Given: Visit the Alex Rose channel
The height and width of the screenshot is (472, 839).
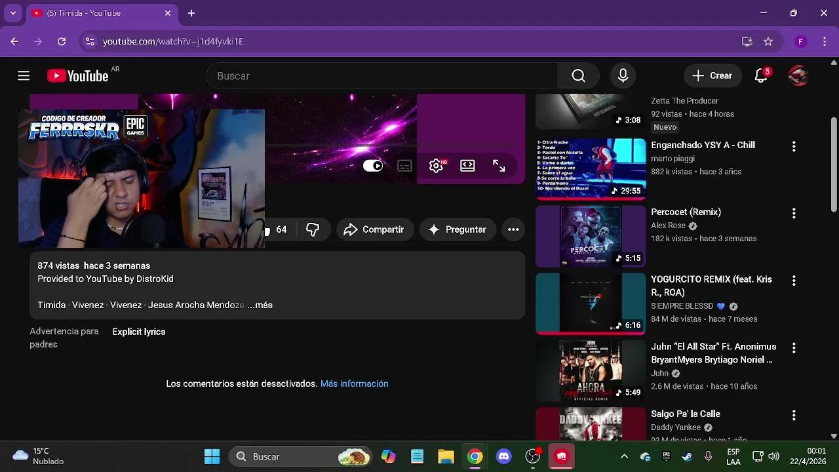Looking at the screenshot, I should pos(668,226).
